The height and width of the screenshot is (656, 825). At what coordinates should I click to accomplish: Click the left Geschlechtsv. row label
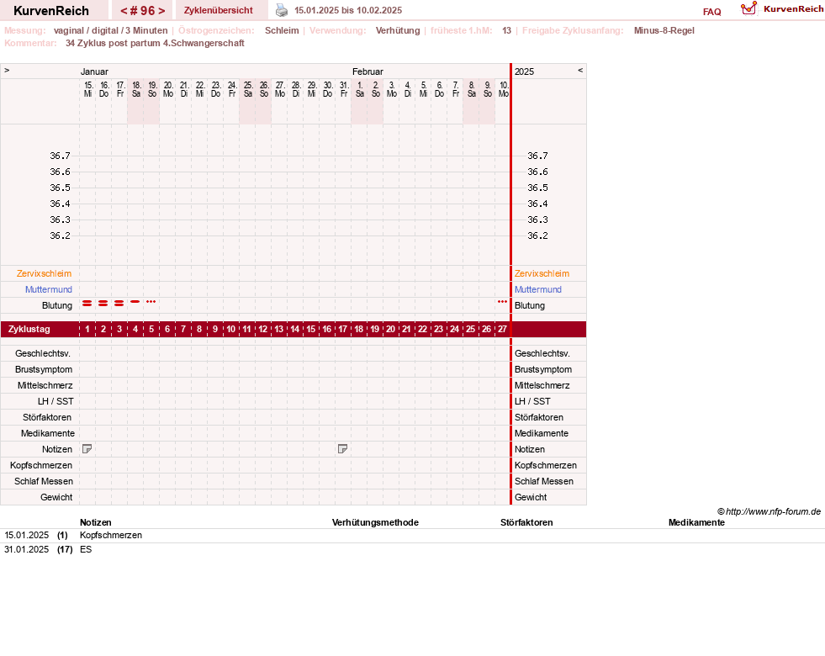point(43,353)
